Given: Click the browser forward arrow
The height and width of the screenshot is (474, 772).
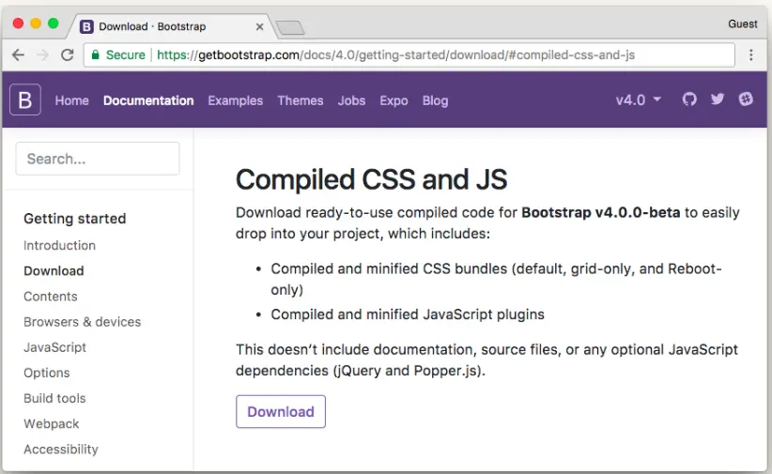Looking at the screenshot, I should (43, 54).
